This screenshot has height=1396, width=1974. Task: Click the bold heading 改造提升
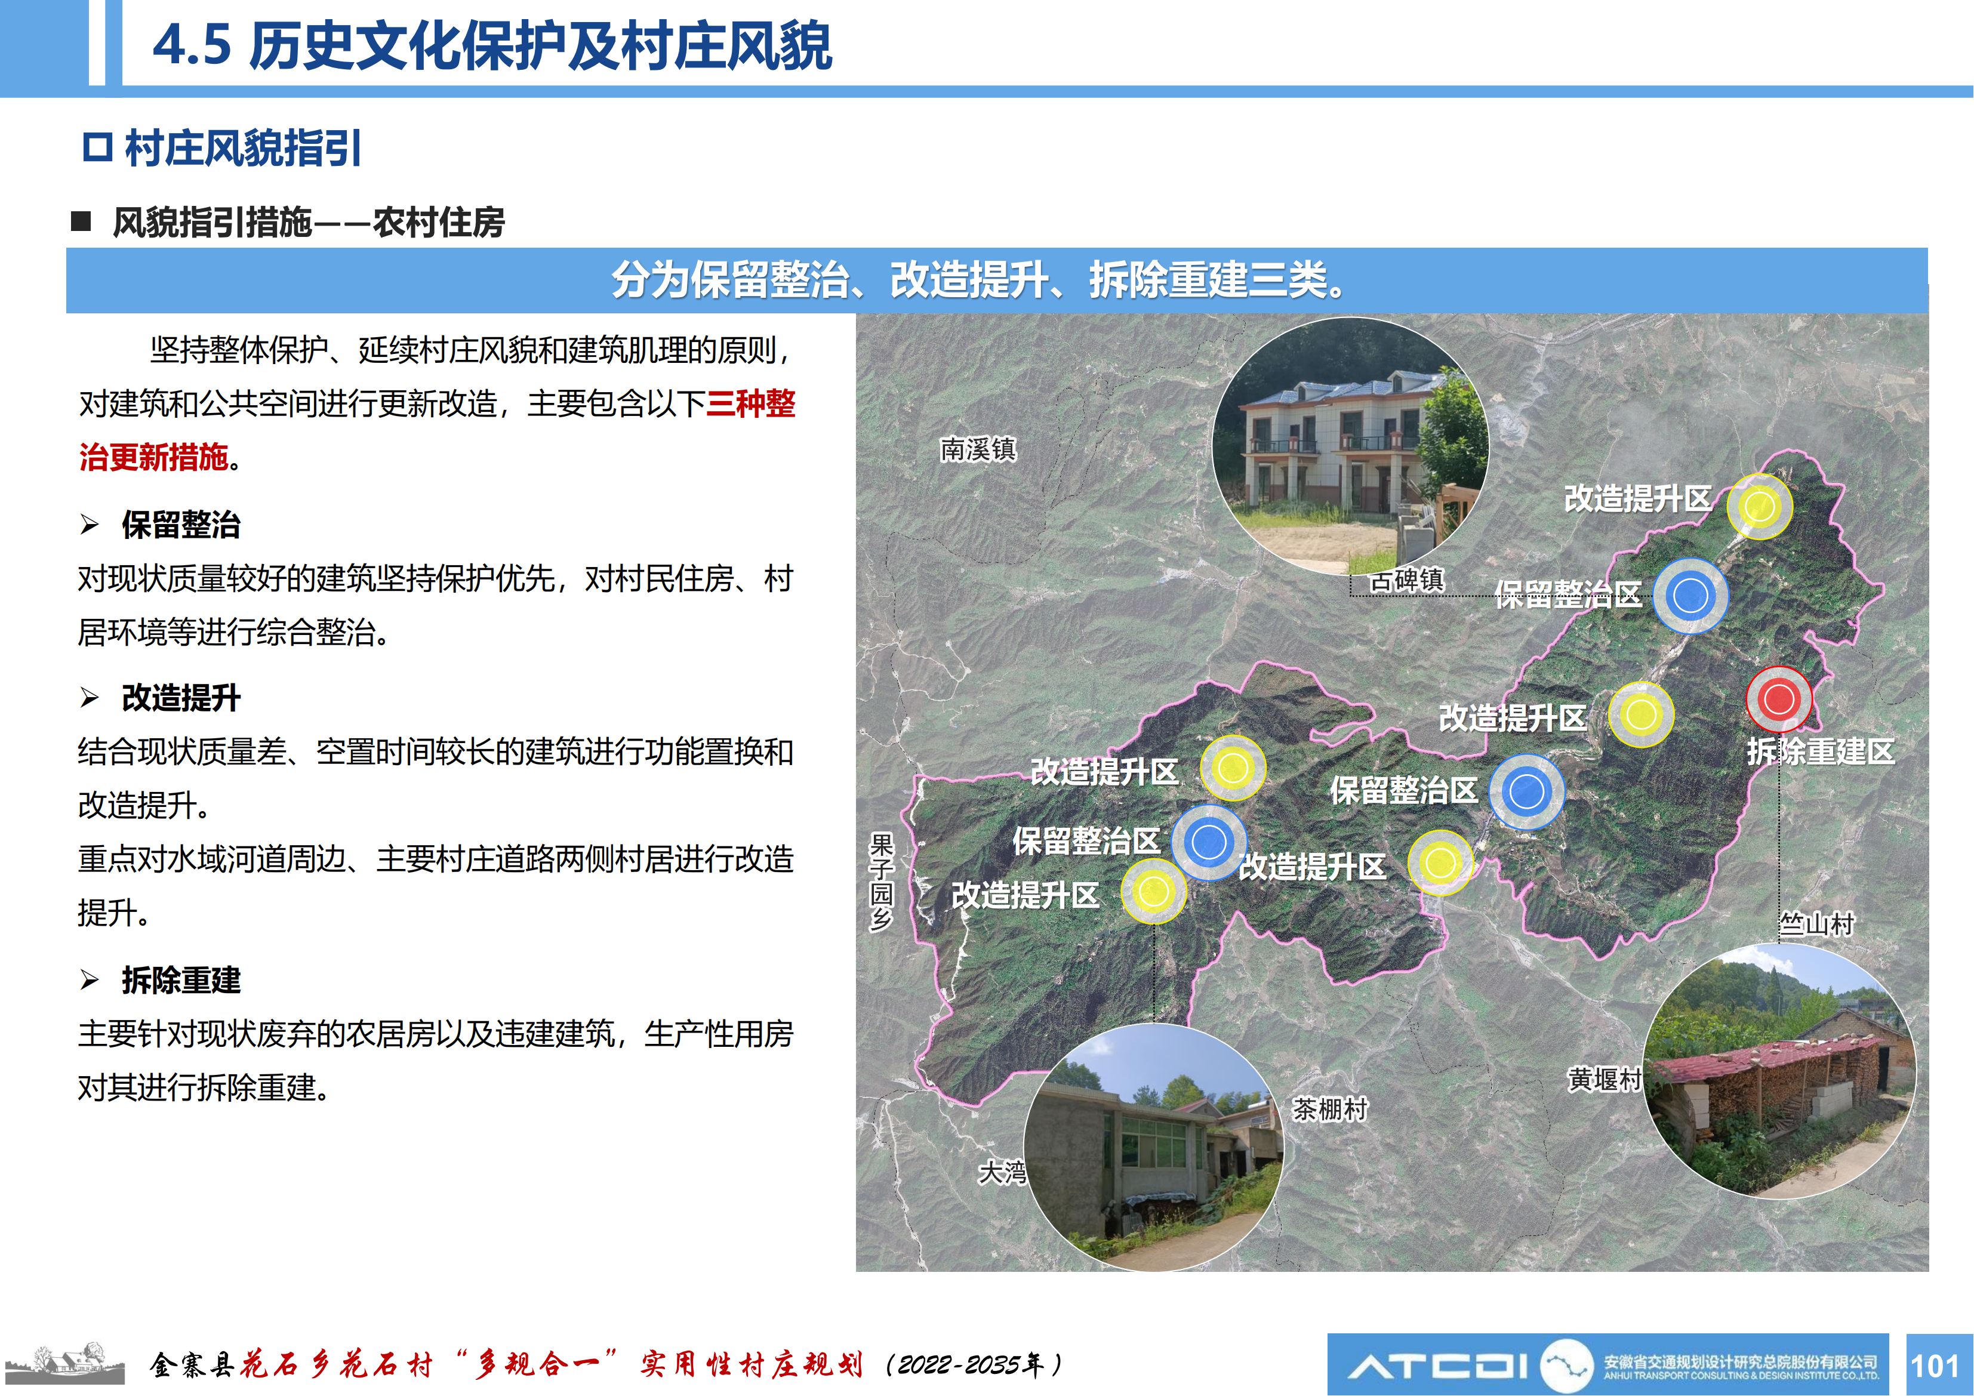coord(181,697)
